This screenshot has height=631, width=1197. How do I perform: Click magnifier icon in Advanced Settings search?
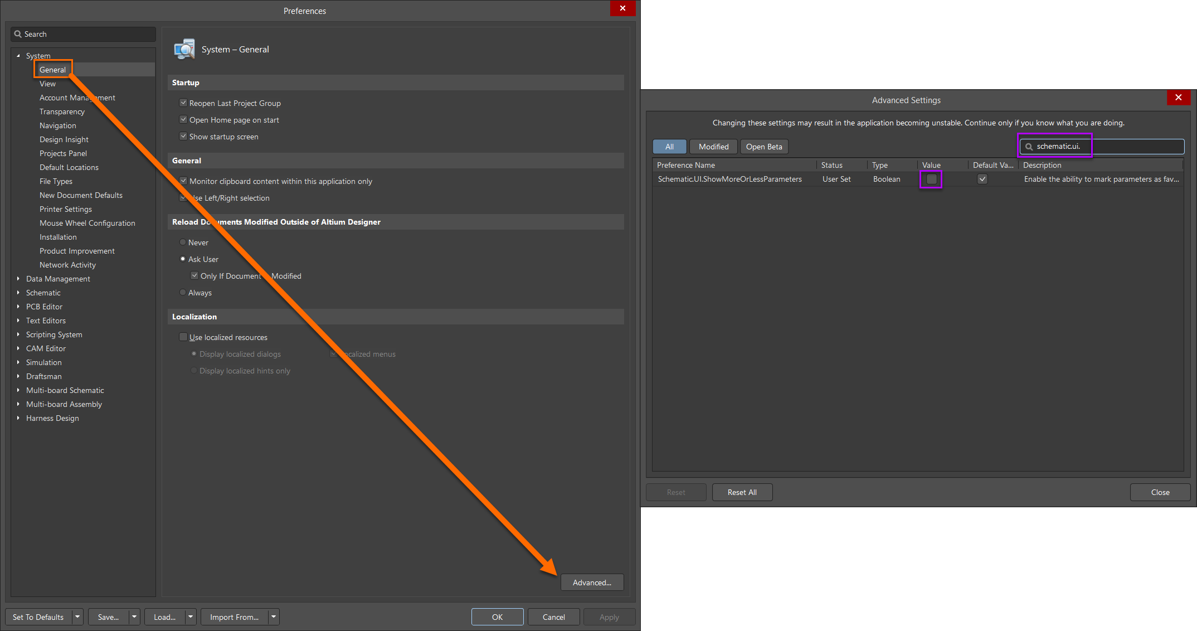[x=1029, y=147]
